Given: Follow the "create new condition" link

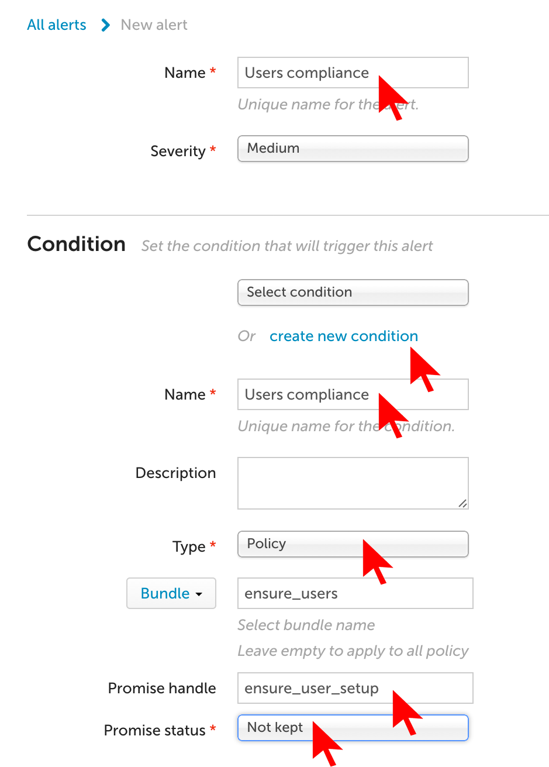Looking at the screenshot, I should click(343, 336).
